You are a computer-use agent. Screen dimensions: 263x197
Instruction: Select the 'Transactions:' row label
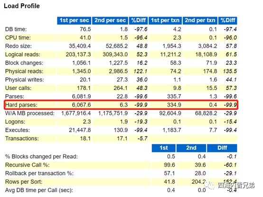[x=22, y=139]
